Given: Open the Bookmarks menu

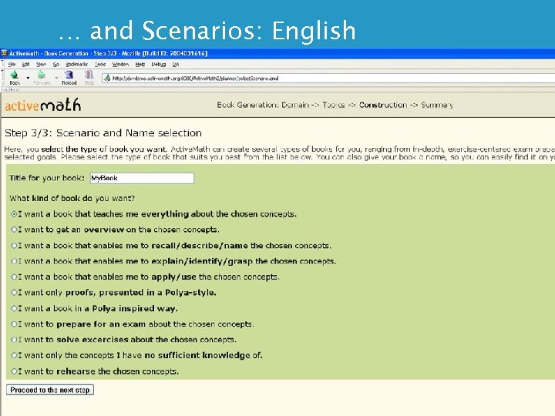Looking at the screenshot, I should 76,65.
